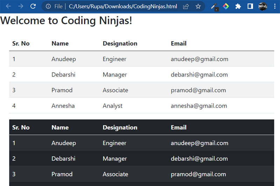The width and height of the screenshot is (280, 186).
Task: Select Associate in the light table
Action: click(115, 90)
